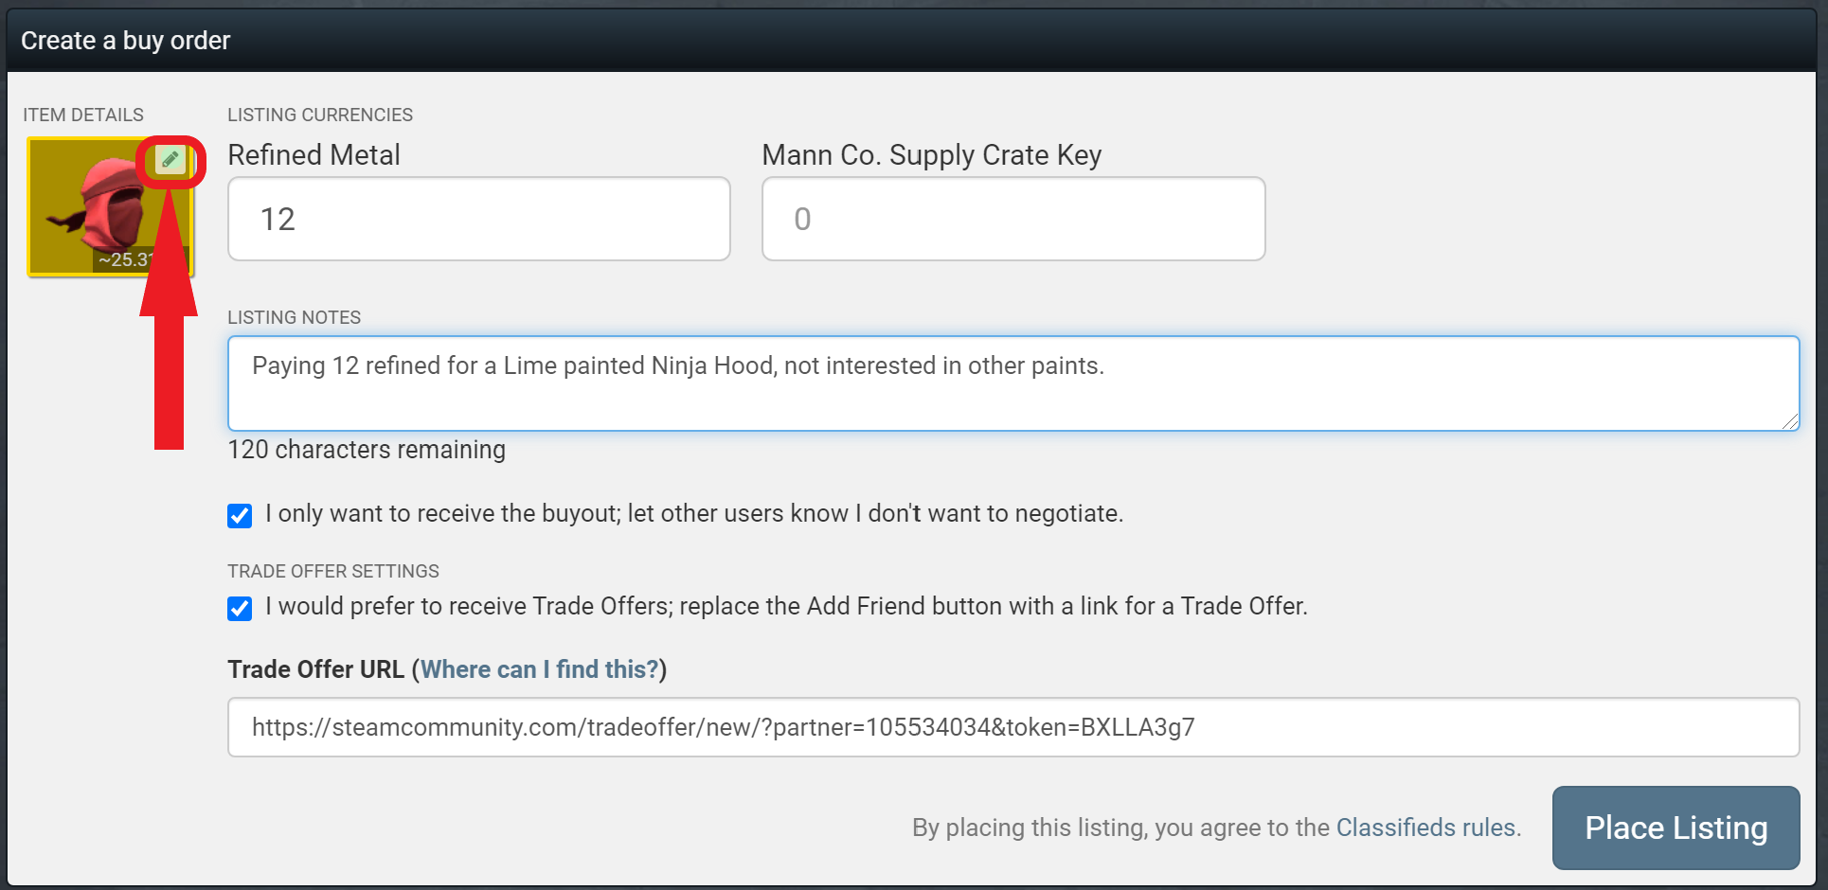The height and width of the screenshot is (890, 1828).
Task: Open the "Where can I find this?" link
Action: 539,670
